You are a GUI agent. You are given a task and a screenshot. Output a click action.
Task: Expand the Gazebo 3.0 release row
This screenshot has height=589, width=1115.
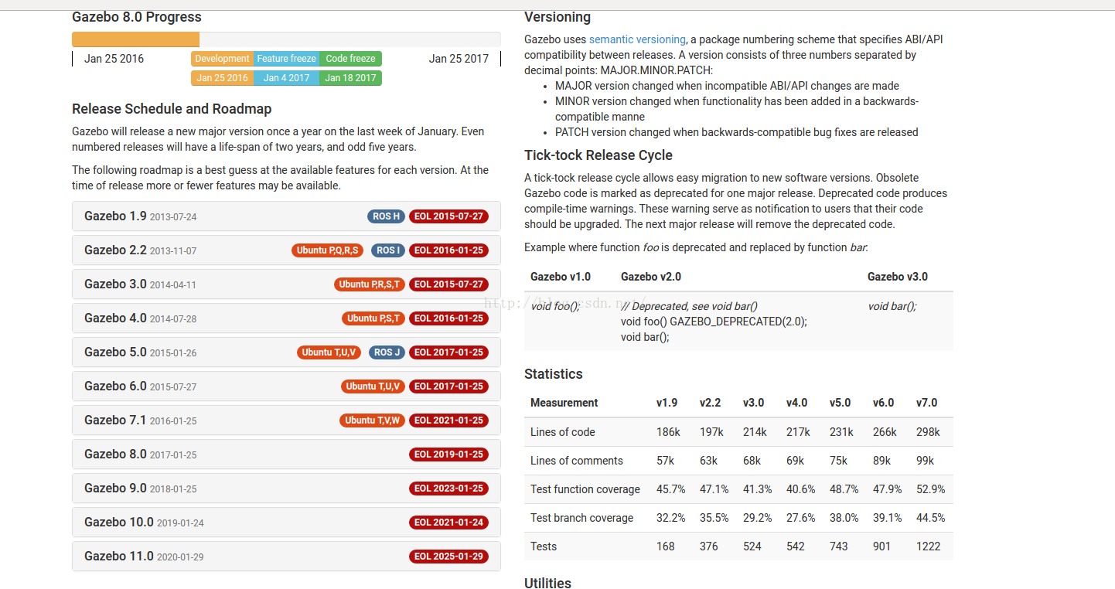[x=286, y=284]
